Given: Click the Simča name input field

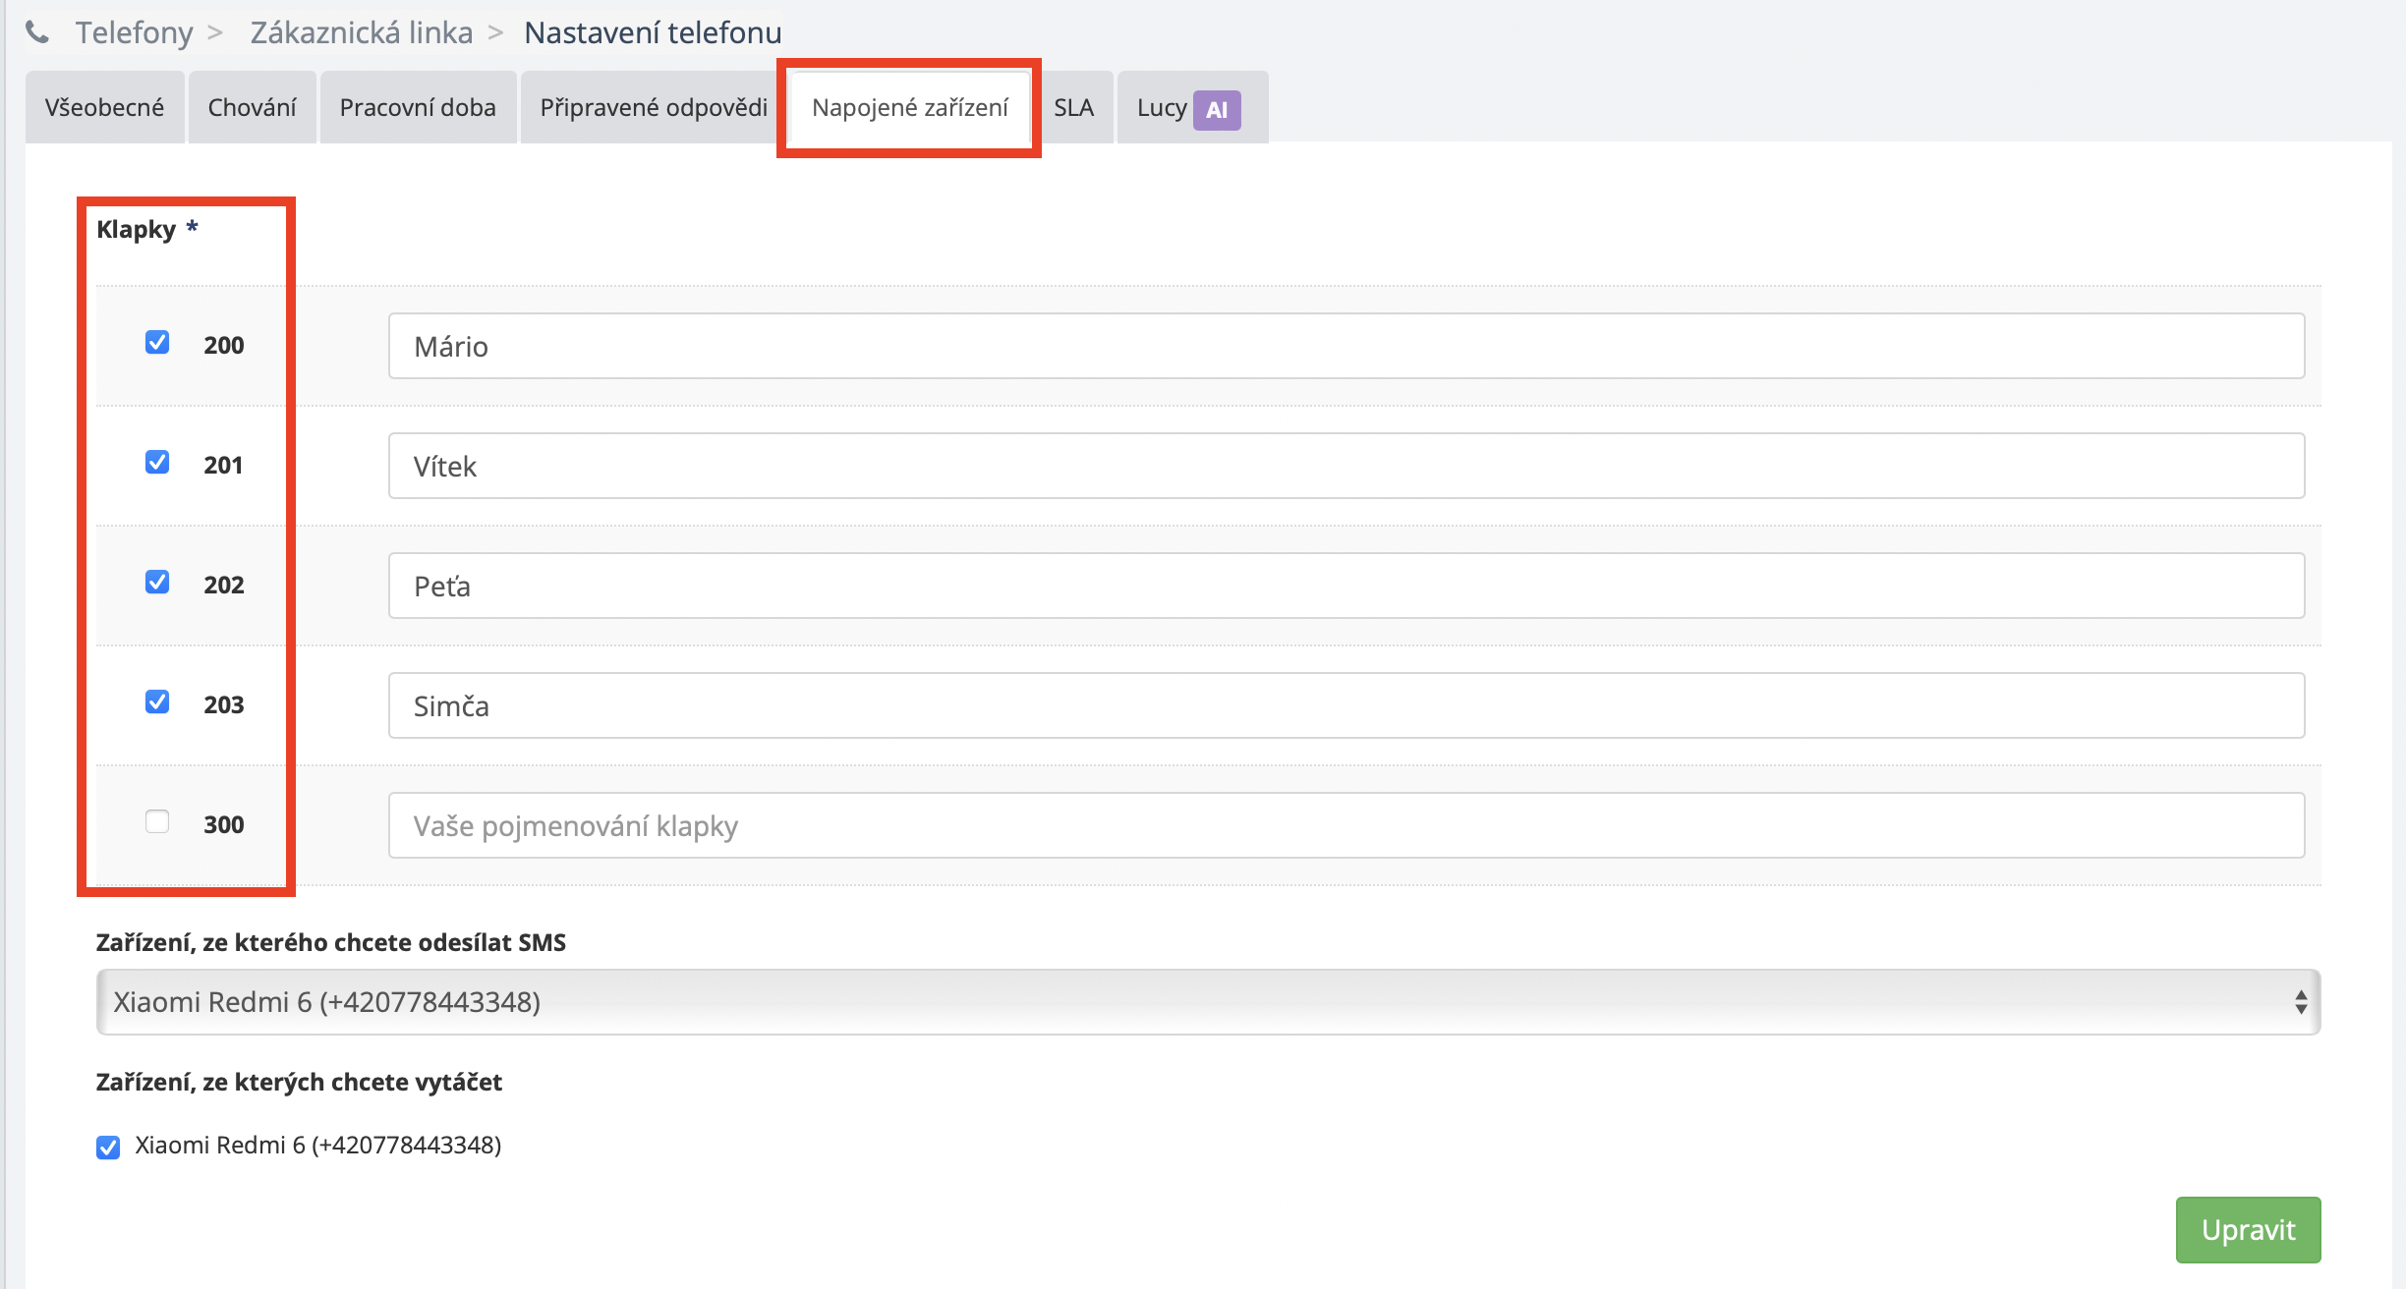Looking at the screenshot, I should click(1346, 705).
